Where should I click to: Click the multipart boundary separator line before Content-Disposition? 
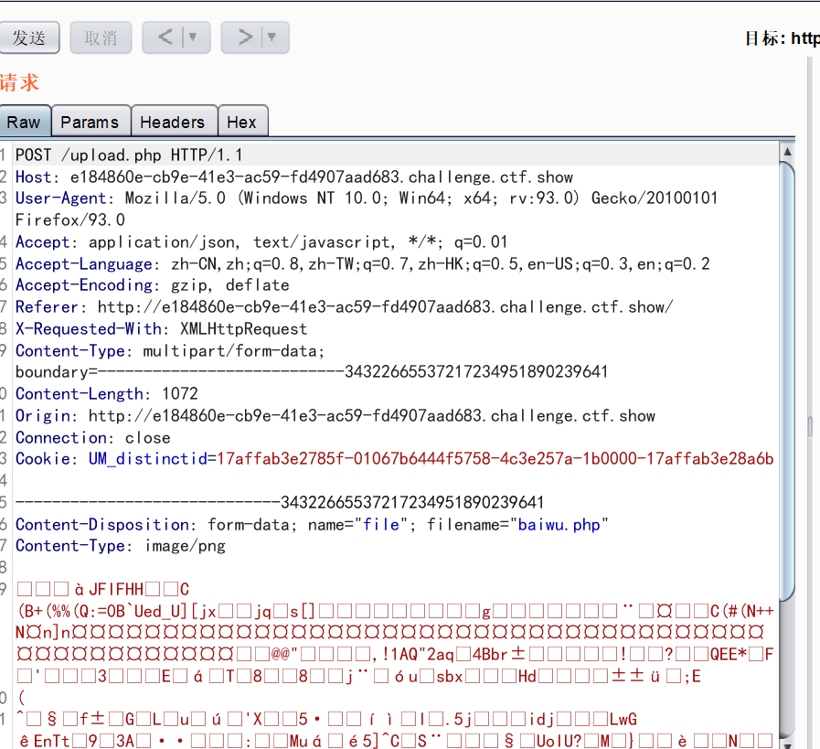(280, 503)
